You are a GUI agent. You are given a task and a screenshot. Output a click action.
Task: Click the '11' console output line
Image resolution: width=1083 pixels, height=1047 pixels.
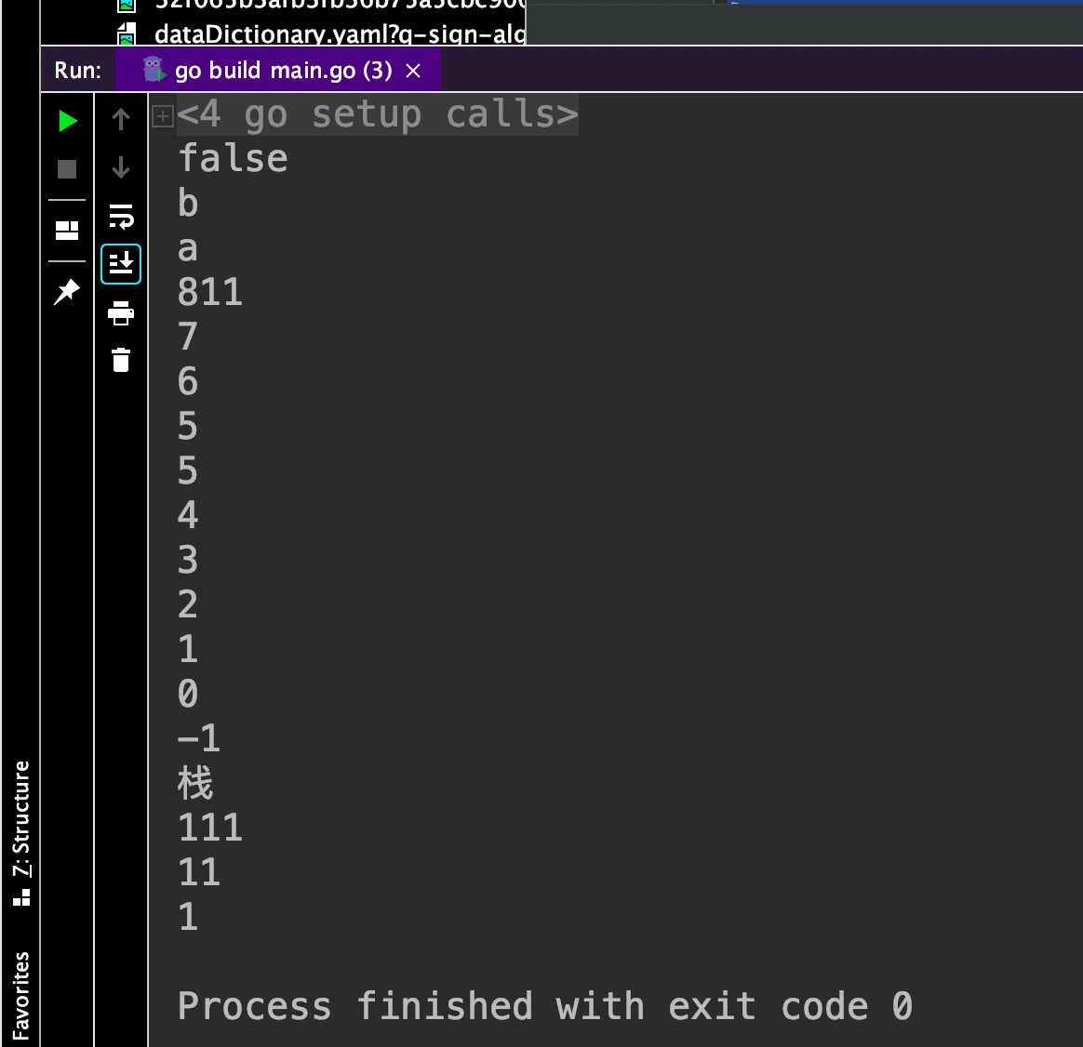pos(199,872)
